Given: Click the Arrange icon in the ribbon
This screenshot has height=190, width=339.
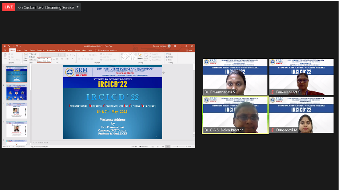Looking at the screenshot, I should (x=138, y=57).
